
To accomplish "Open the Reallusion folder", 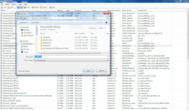I will tap(47, 46).
